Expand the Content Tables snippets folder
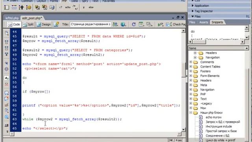 tap(191, 67)
